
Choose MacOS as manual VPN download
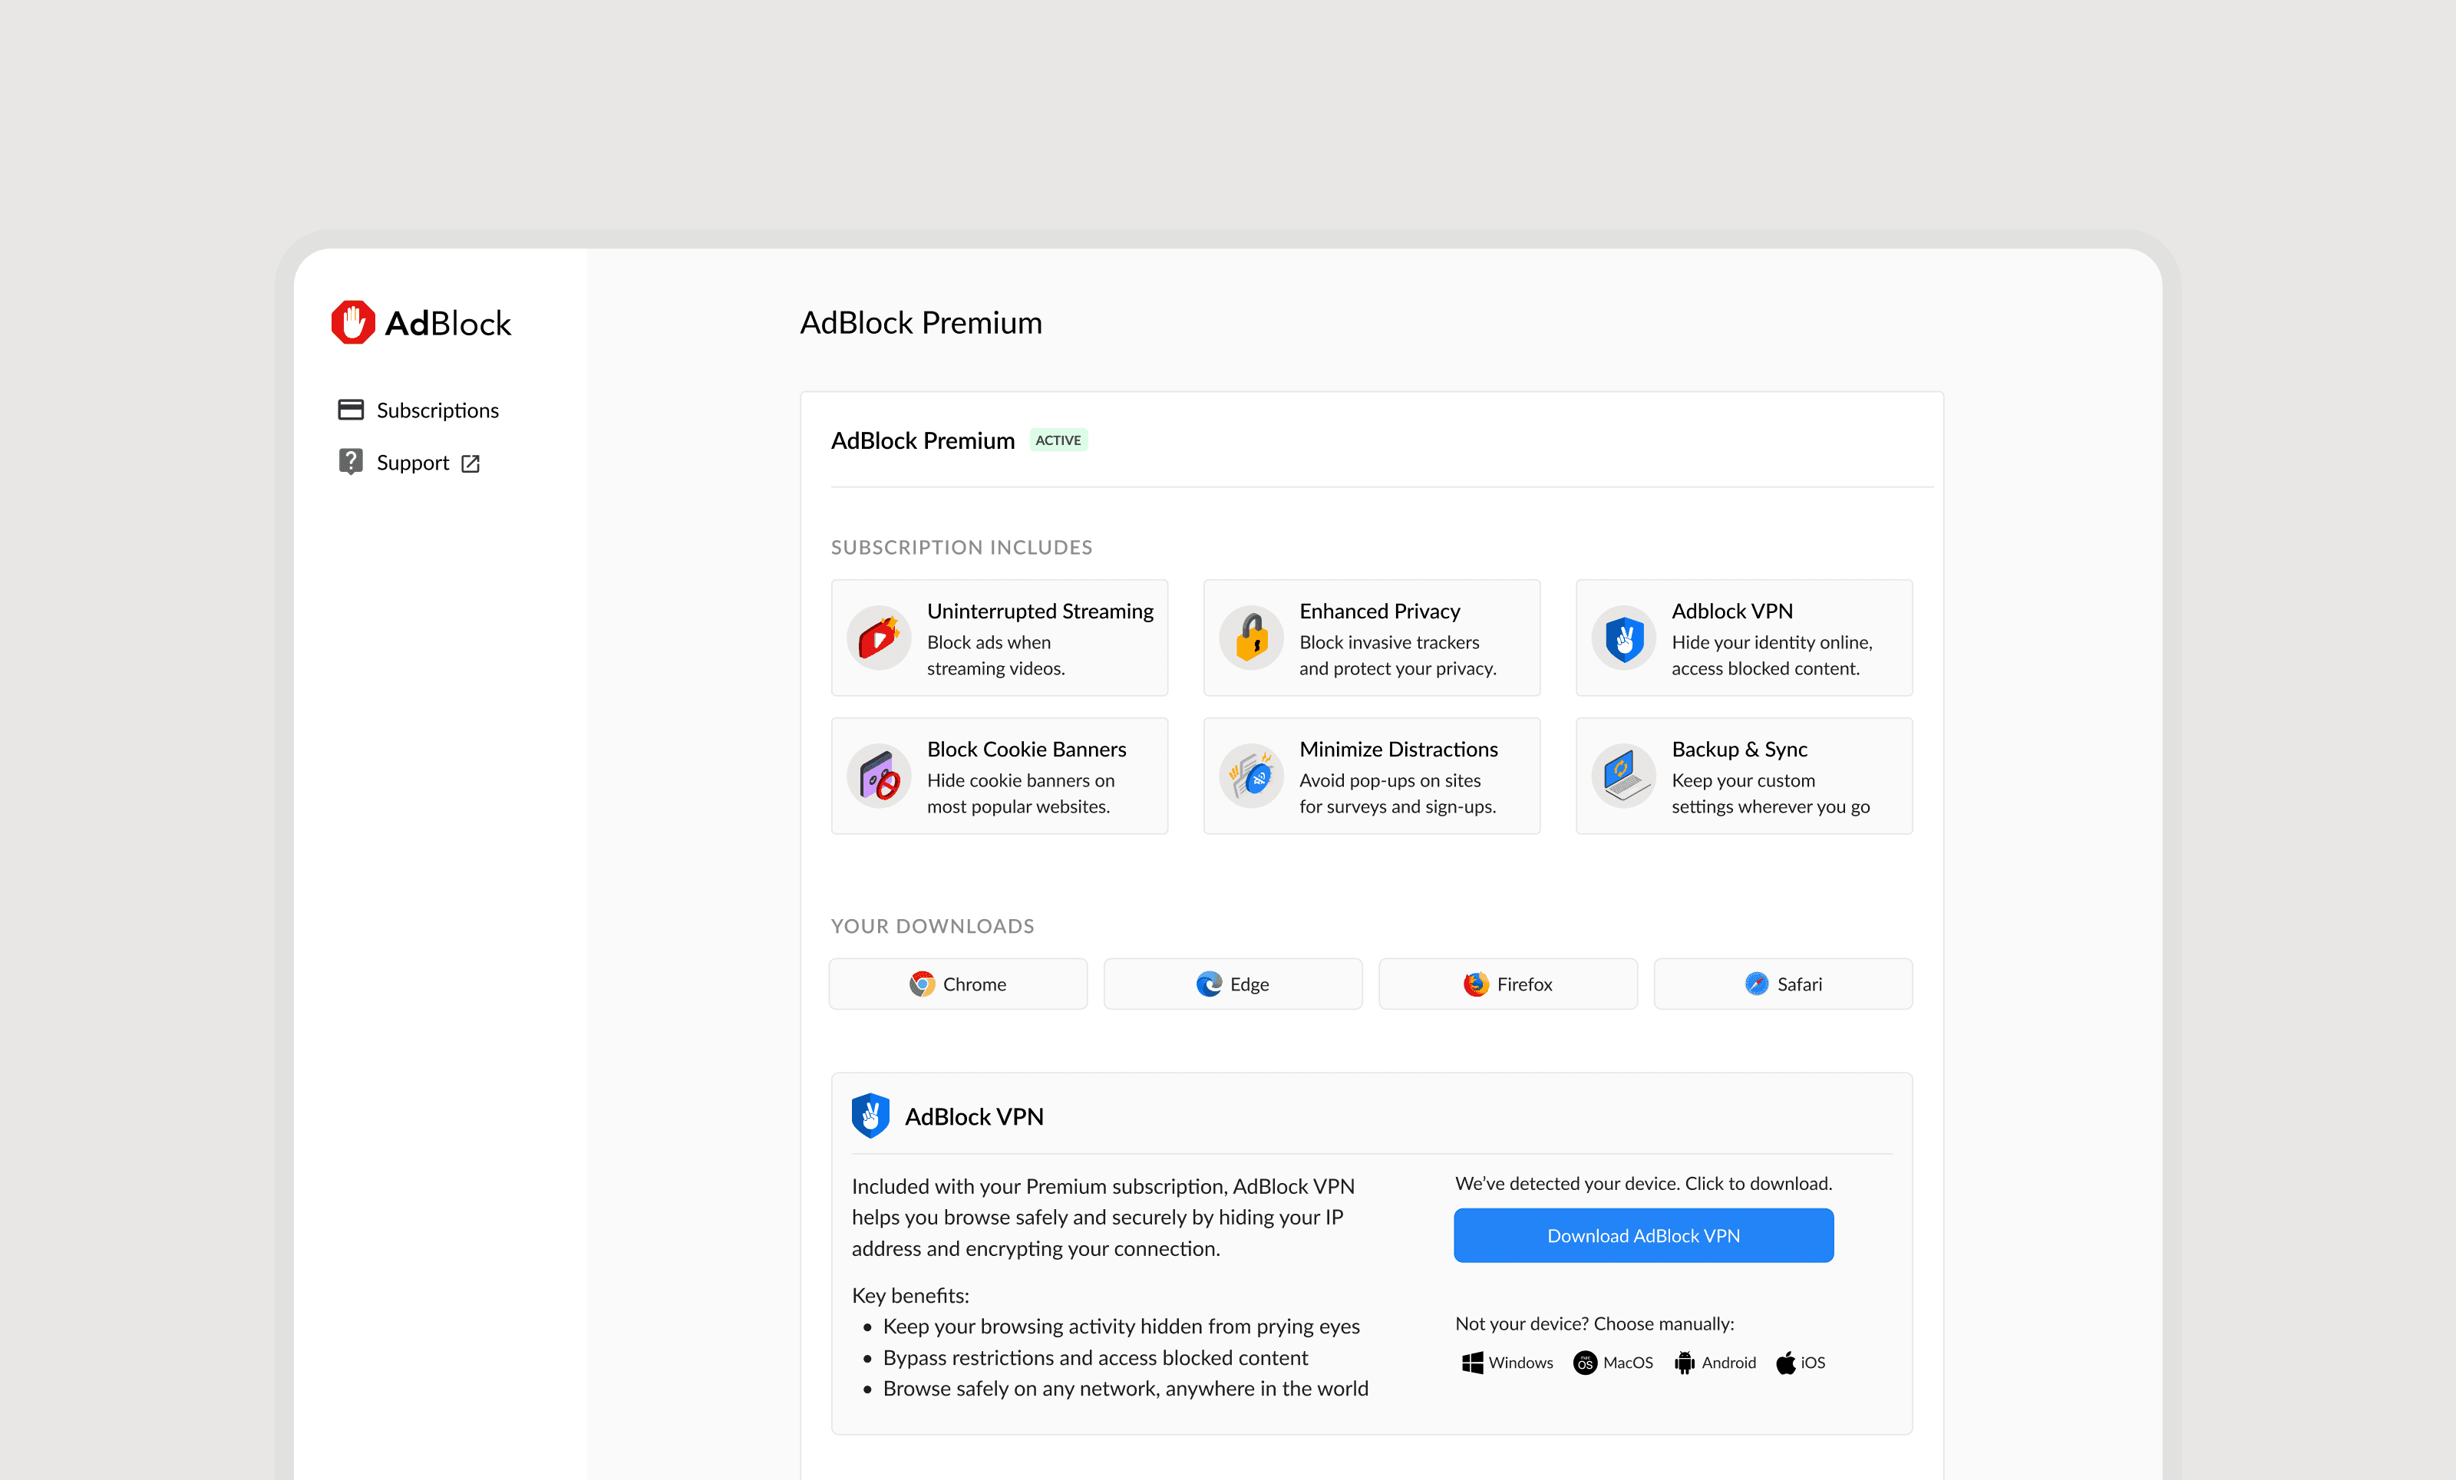point(1613,1363)
